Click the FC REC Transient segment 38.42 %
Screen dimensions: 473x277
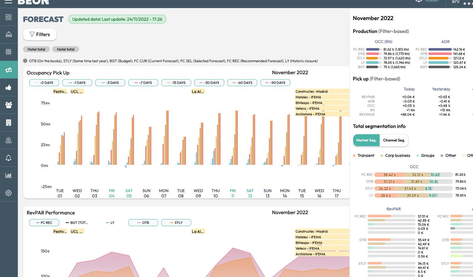389,175
